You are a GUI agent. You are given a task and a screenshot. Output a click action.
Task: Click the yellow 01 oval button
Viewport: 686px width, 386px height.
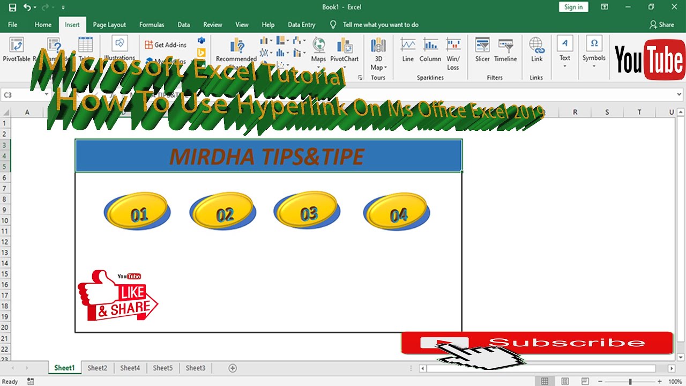point(137,212)
